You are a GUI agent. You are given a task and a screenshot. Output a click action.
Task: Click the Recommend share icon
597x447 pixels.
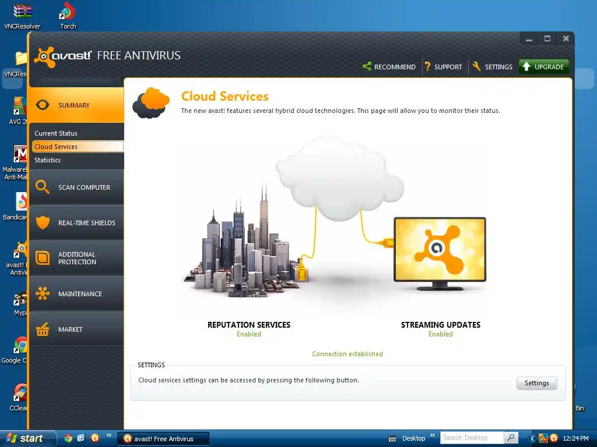coord(367,66)
